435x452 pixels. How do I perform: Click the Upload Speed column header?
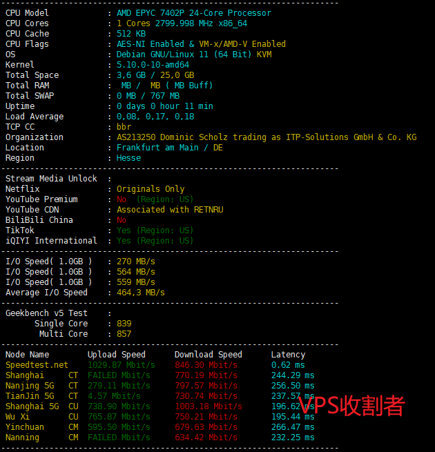tap(117, 355)
